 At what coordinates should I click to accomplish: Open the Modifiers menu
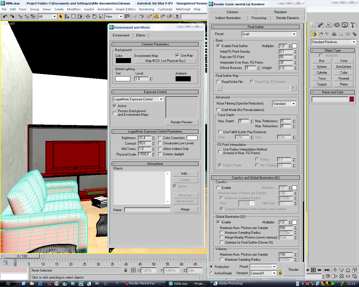tap(74, 9)
